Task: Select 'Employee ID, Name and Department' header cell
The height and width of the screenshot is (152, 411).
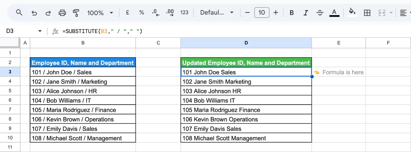Action: click(83, 62)
